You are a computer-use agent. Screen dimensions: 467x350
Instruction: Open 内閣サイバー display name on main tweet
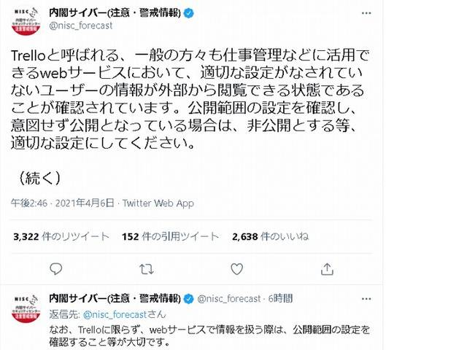click(115, 13)
